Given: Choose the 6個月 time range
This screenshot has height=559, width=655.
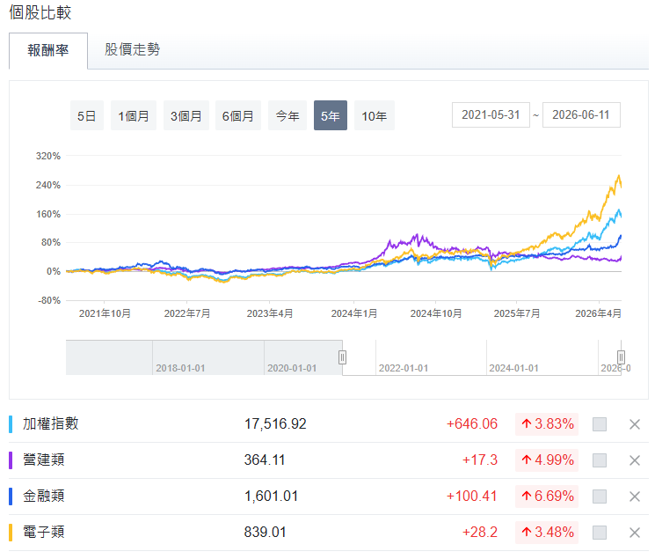Looking at the screenshot, I should click(x=238, y=115).
